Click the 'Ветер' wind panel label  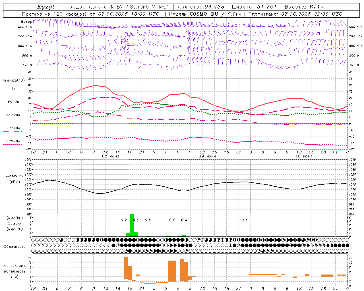(26, 22)
